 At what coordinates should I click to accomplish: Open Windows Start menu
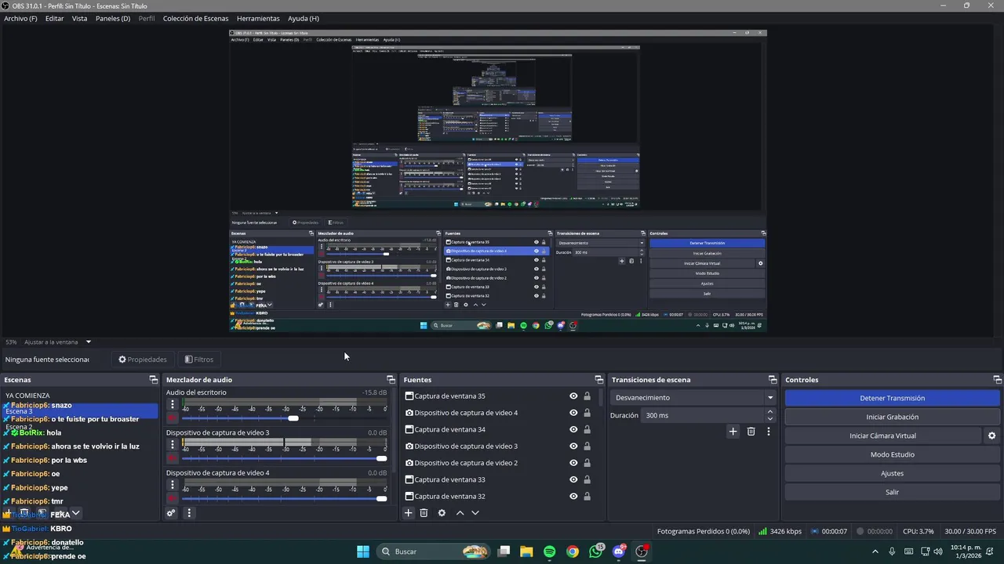[x=363, y=551]
